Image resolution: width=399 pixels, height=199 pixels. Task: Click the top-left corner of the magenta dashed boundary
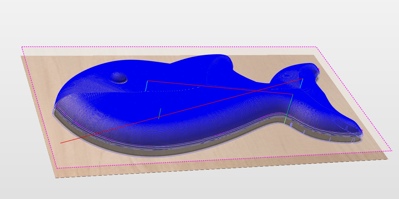[22, 47]
